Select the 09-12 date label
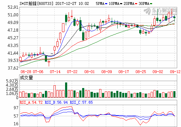 coord(175,72)
